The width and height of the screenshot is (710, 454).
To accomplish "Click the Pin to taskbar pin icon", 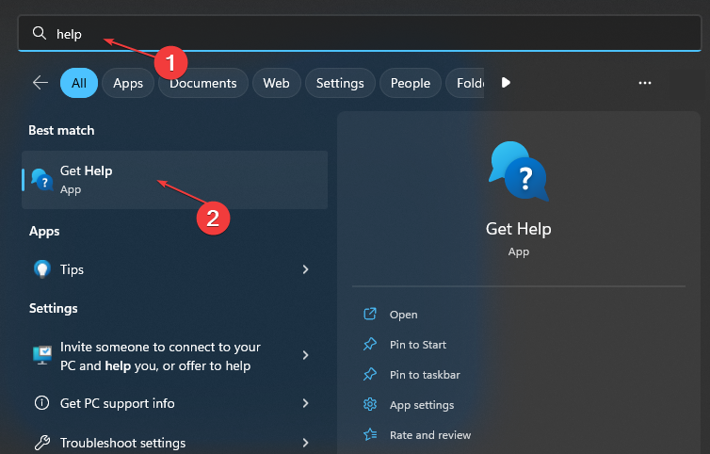I will coord(370,374).
